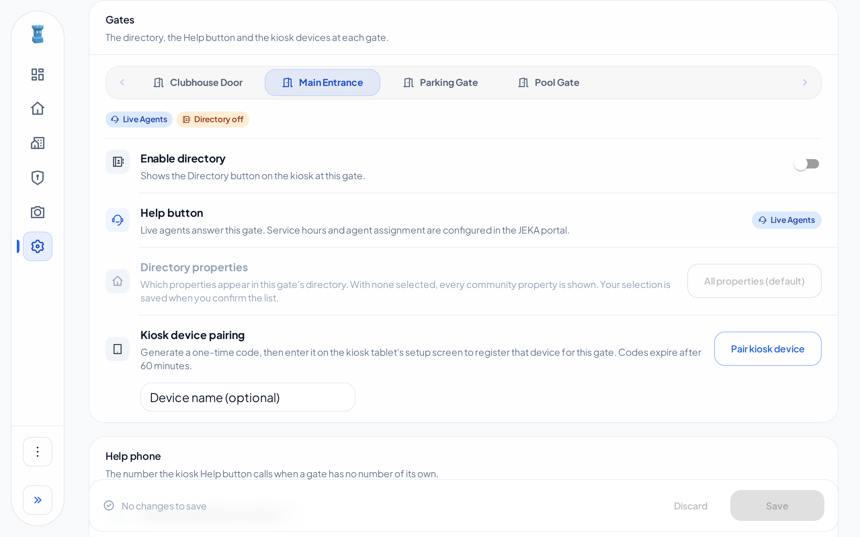Click the Discard button
Screen dimensions: 860x537
point(690,506)
